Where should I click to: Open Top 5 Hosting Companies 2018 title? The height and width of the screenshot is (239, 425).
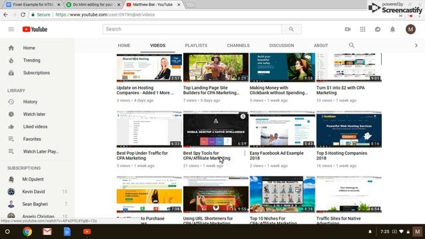pyautogui.click(x=342, y=155)
